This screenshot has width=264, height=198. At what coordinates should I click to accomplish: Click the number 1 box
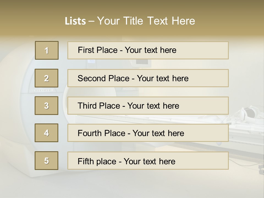point(47,50)
